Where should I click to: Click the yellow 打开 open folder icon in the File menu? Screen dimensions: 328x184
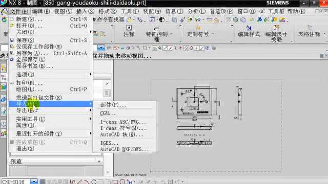pos(12,26)
